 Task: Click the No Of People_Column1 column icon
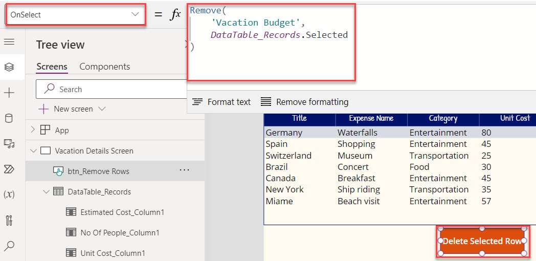pos(71,233)
